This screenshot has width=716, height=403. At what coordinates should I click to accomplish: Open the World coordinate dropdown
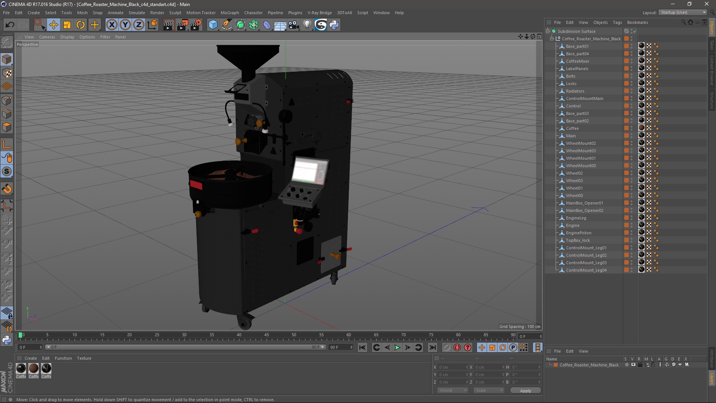click(453, 391)
